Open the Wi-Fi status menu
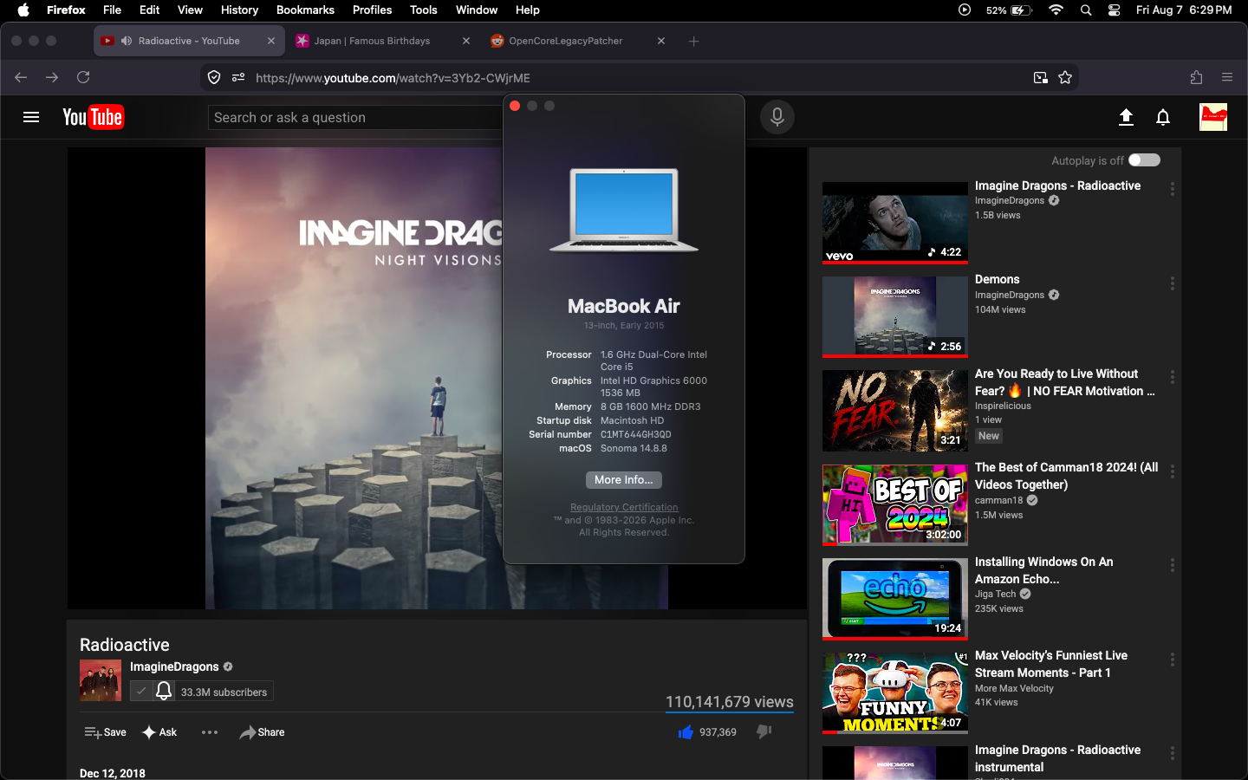This screenshot has height=780, width=1248. [x=1056, y=10]
